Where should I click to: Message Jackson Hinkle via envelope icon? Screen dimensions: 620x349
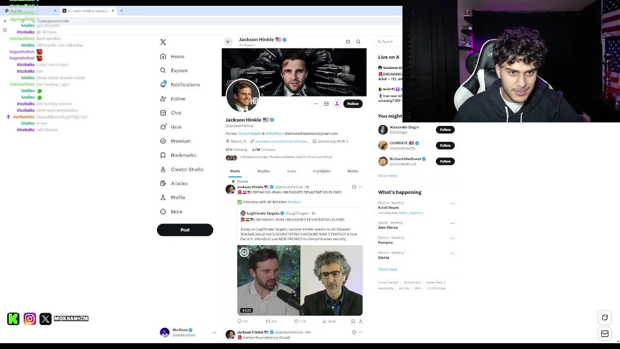[x=326, y=104]
